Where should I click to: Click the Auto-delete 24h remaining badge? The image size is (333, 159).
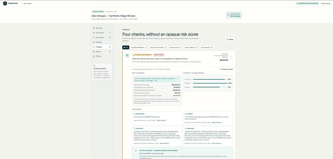point(234,15)
